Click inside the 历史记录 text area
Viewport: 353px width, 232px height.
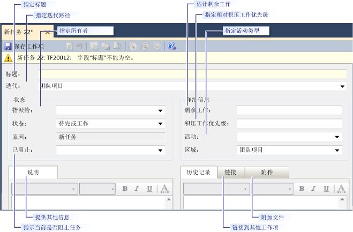point(261,203)
